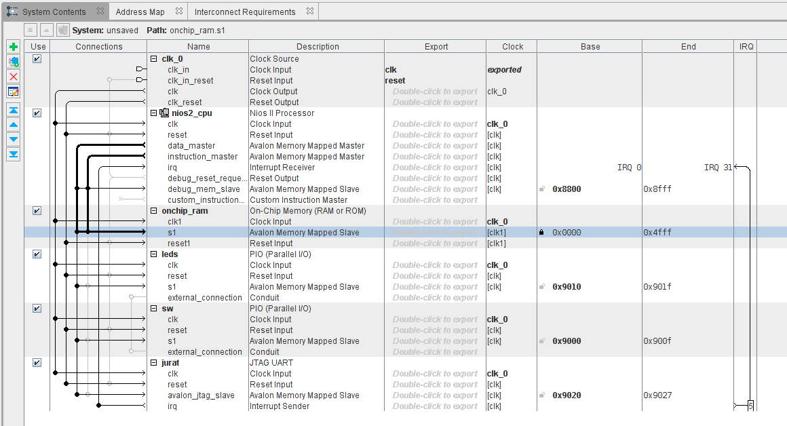Click the Move to top arrow icon
Image resolution: width=787 pixels, height=426 pixels.
click(x=14, y=110)
